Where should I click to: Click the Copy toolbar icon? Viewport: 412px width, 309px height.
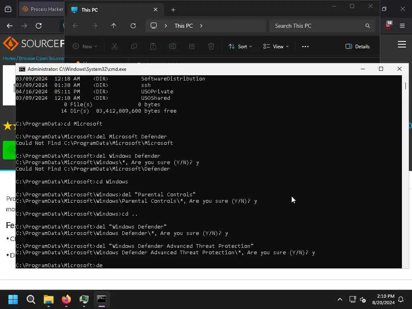(x=134, y=47)
